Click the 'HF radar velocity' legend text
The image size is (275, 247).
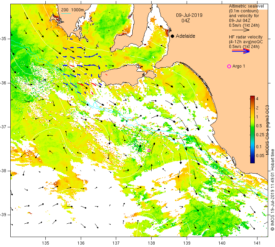[245, 37]
